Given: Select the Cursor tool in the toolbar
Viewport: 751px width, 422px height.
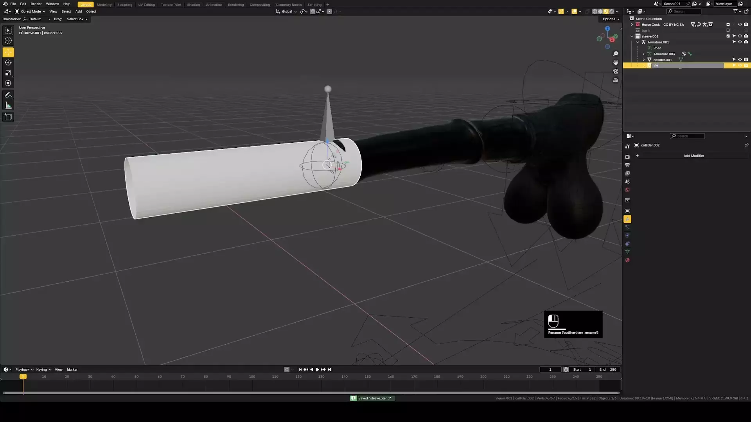Looking at the screenshot, I should pyautogui.click(x=8, y=41).
